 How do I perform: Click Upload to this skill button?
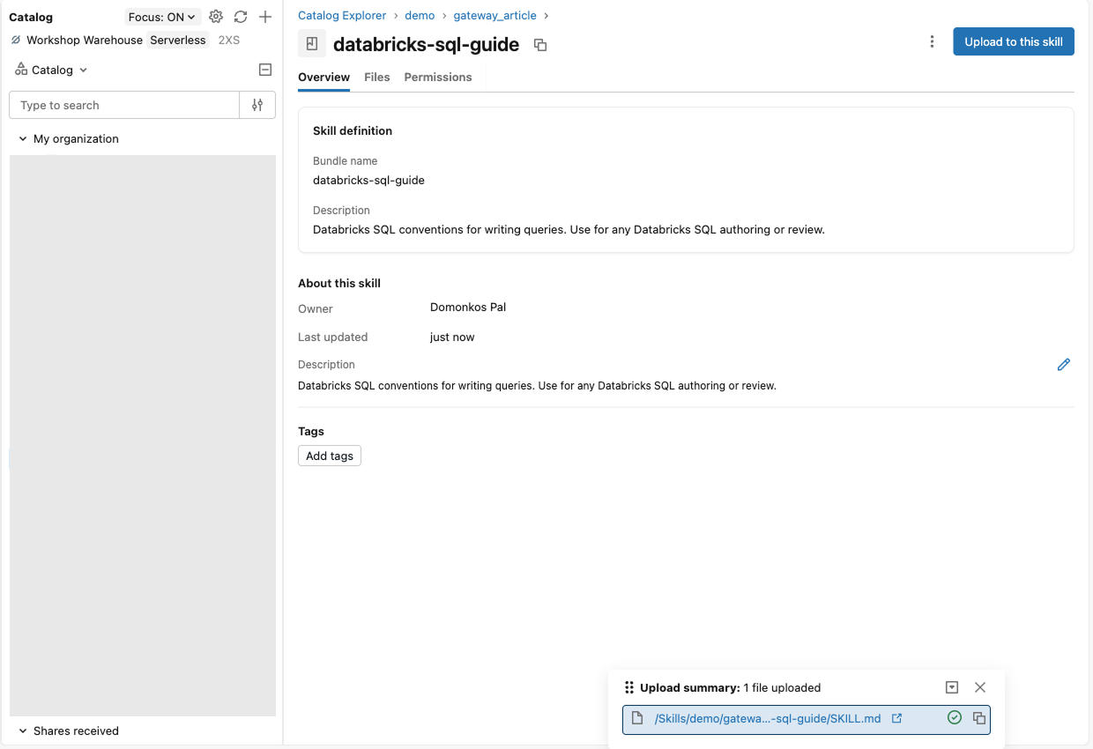click(1014, 41)
